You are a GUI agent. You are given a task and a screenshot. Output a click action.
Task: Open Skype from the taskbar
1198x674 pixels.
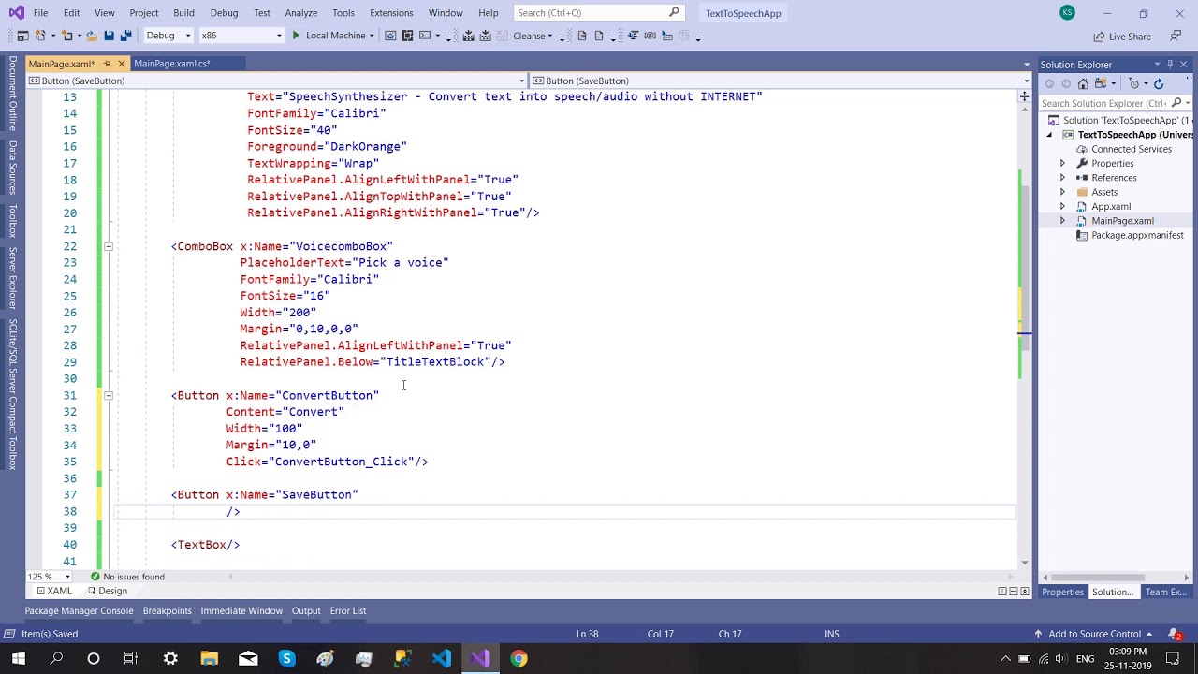(x=286, y=659)
